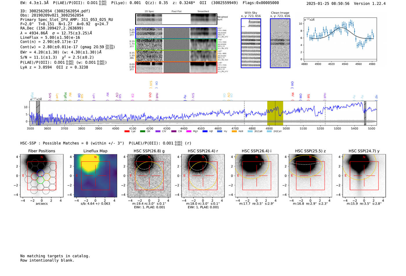The image size is (406, 276).
Task: Click the Primary Spec_Slot_IFU_AMP line
Action: (67, 20)
